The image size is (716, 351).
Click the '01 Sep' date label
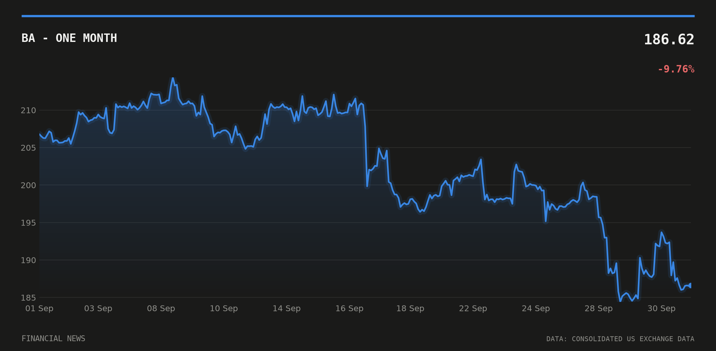coord(39,308)
